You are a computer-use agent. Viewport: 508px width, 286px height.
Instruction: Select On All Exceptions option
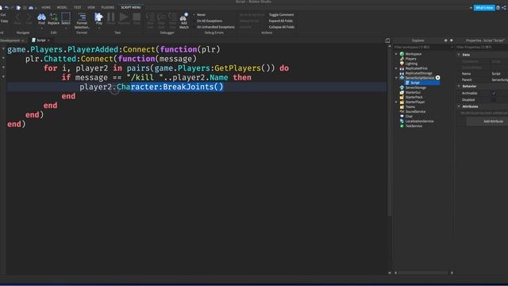pos(208,21)
